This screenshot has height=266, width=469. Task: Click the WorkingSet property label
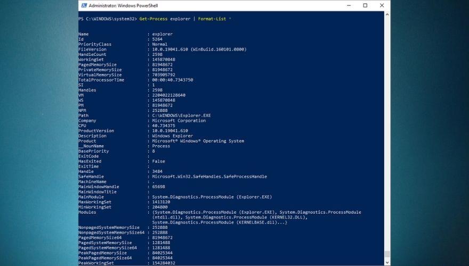coord(91,60)
